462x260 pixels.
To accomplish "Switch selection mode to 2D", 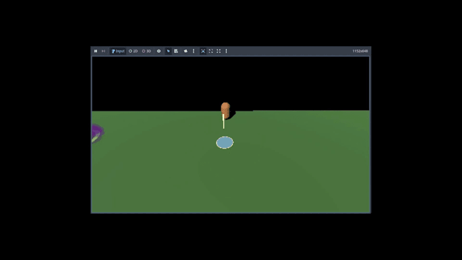I will coord(133,51).
